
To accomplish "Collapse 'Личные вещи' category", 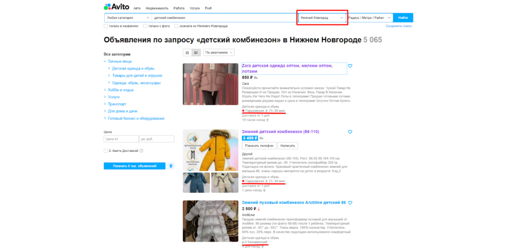I will [x=105, y=61].
